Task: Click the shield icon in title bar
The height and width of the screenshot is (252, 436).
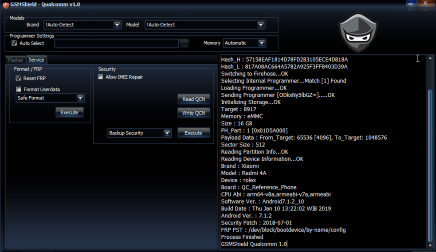Action: [x=6, y=5]
